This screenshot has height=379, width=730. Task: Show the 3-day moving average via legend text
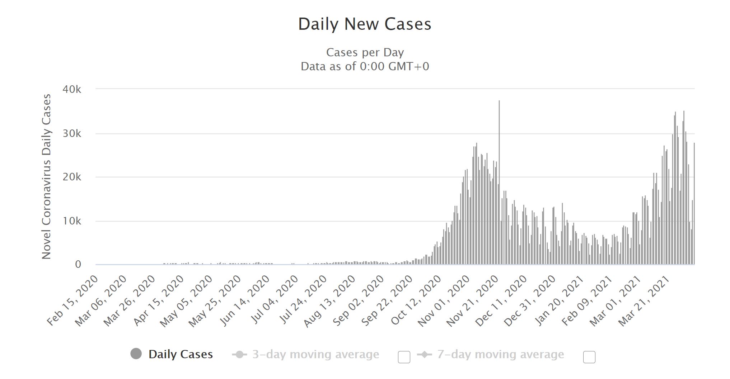click(x=315, y=354)
